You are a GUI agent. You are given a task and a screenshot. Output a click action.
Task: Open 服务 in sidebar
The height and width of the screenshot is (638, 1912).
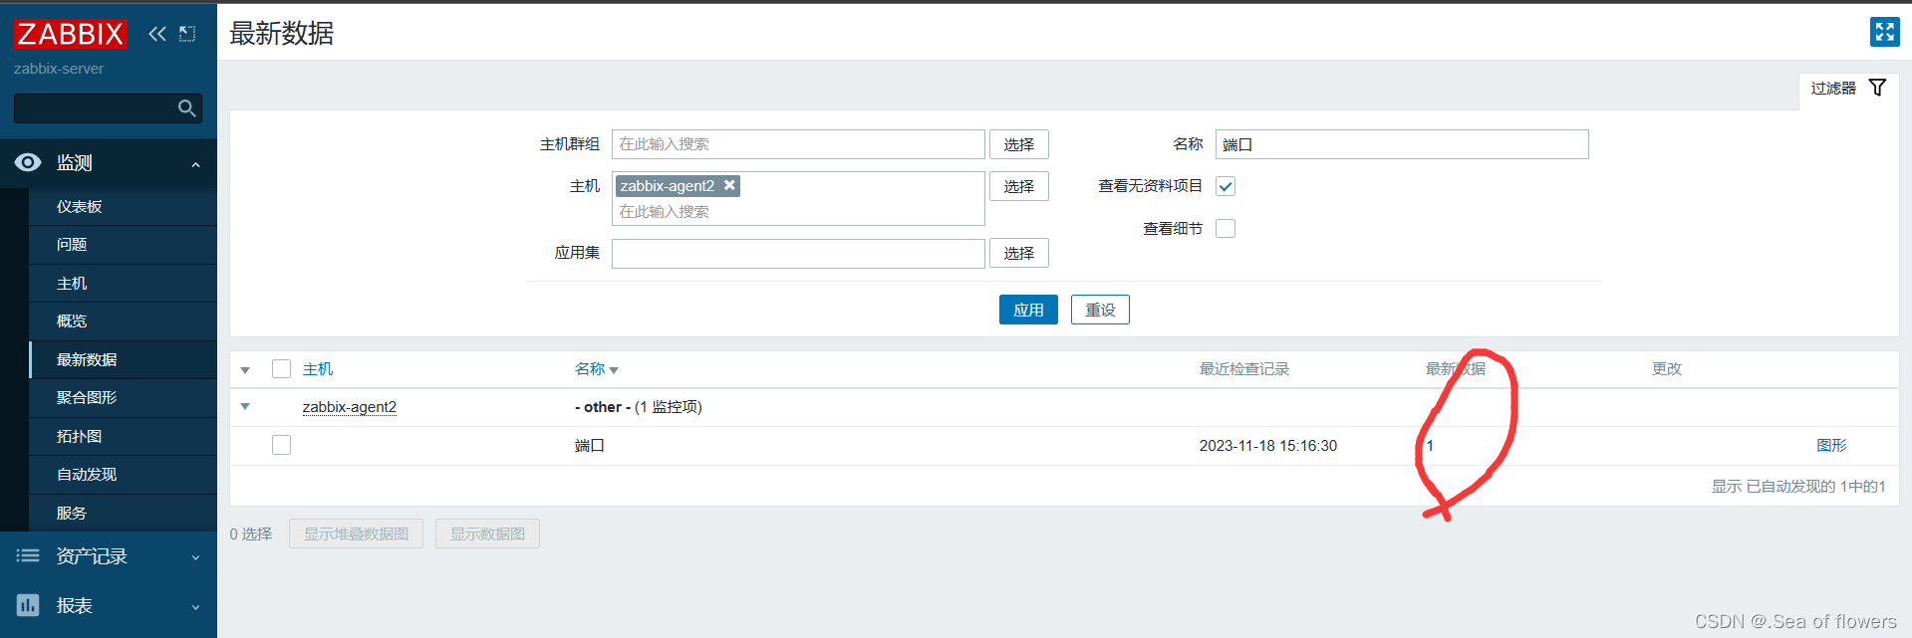click(123, 514)
